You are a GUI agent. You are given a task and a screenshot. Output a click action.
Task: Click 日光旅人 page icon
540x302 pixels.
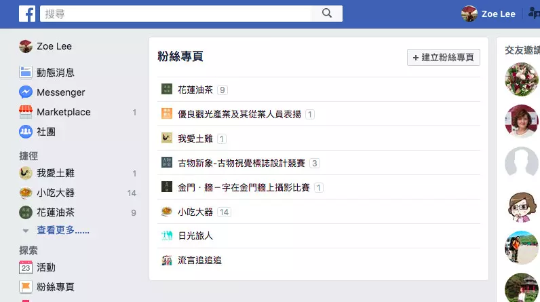pos(167,235)
